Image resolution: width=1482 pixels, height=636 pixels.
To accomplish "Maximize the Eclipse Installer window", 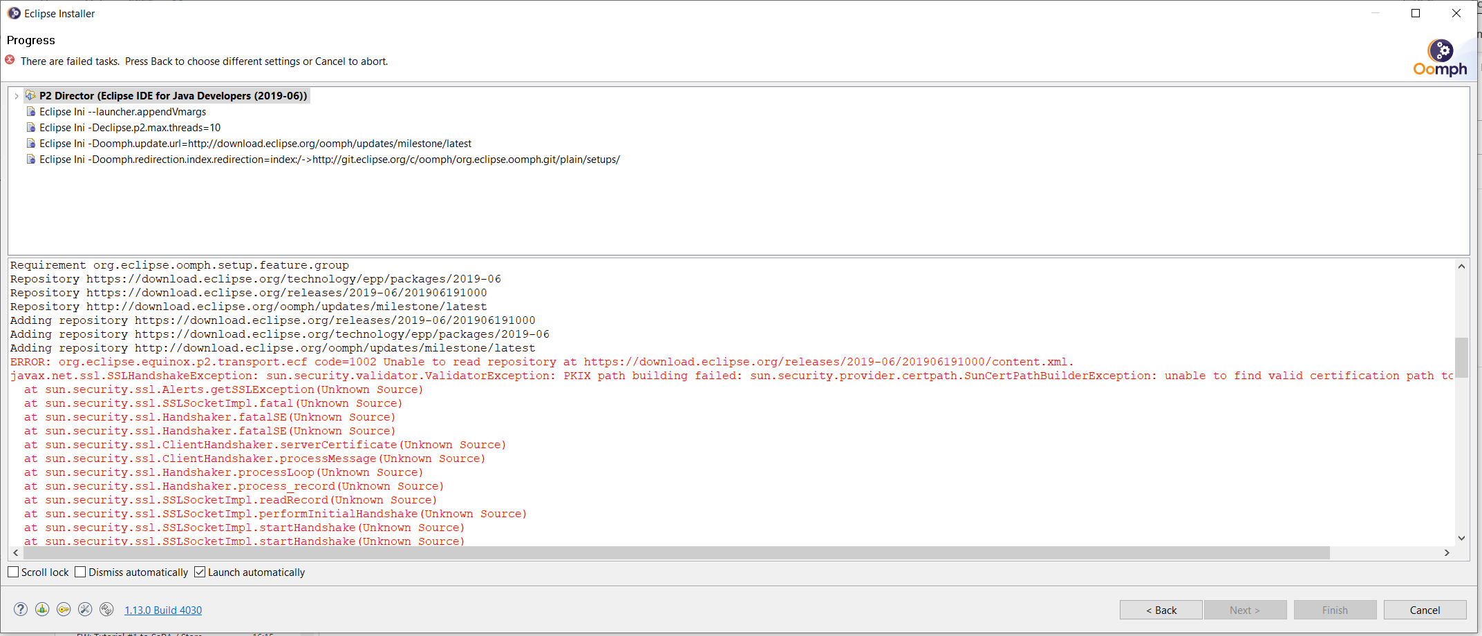I will 1416,13.
